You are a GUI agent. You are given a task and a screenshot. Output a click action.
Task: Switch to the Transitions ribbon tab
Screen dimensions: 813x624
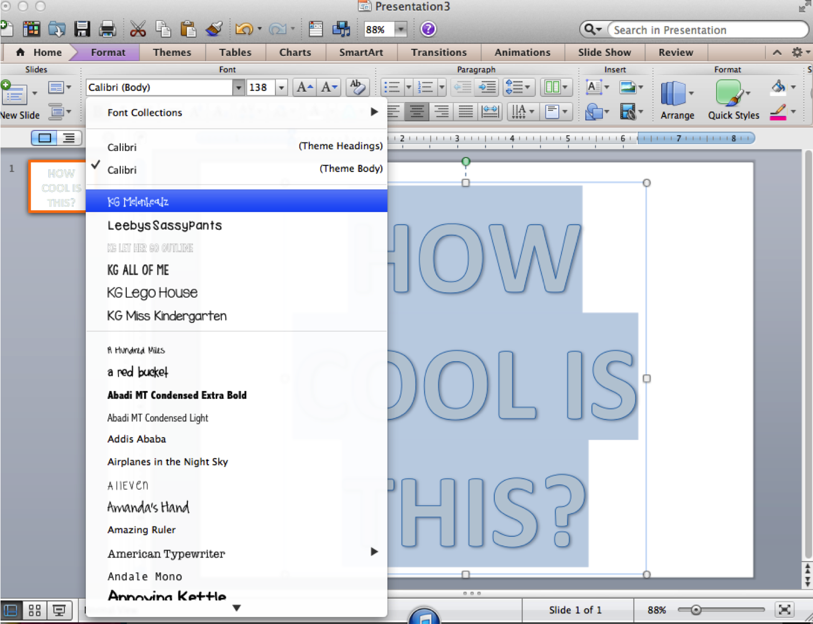click(439, 52)
